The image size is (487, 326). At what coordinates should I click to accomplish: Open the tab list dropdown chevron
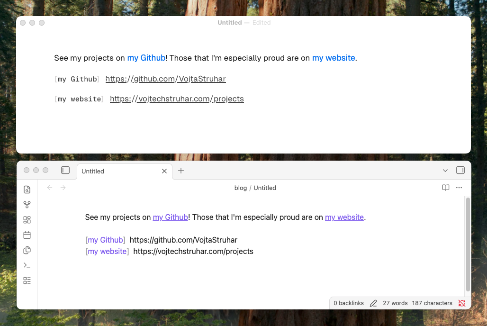pos(445,170)
